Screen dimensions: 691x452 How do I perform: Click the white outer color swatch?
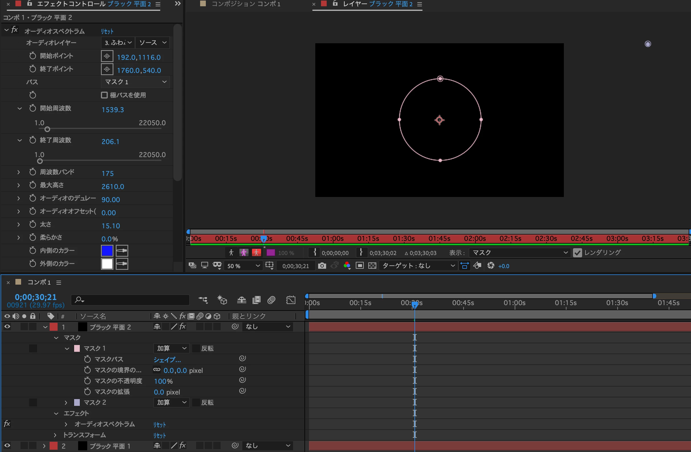point(107,264)
